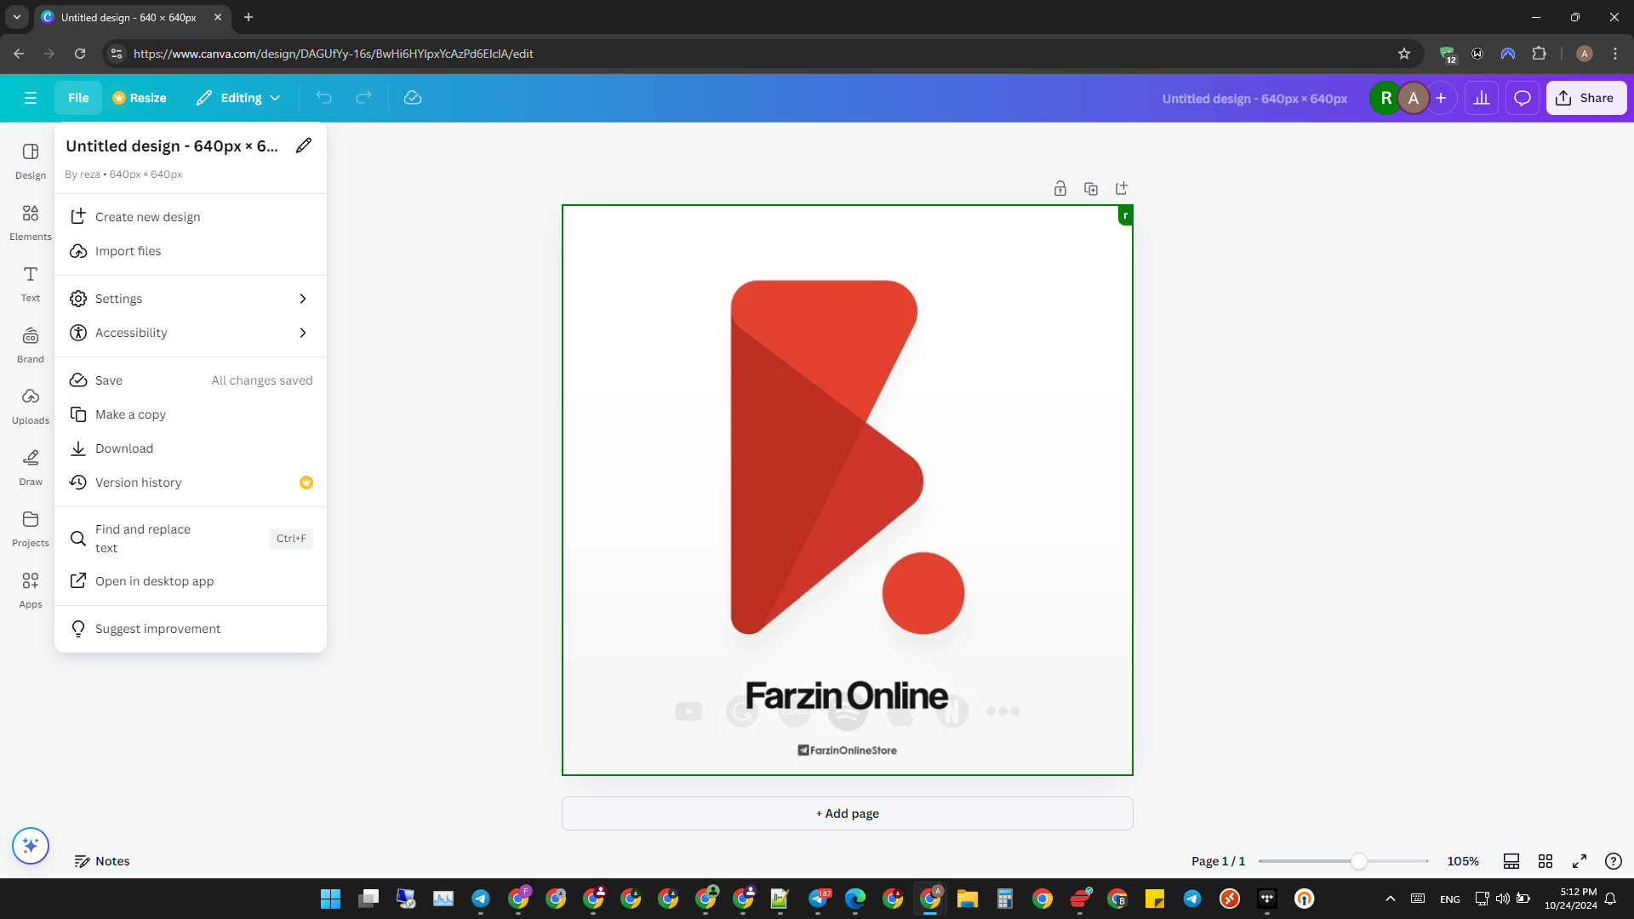The height and width of the screenshot is (919, 1634).
Task: Open Chrome extensions puzzle icon
Action: 1539,54
